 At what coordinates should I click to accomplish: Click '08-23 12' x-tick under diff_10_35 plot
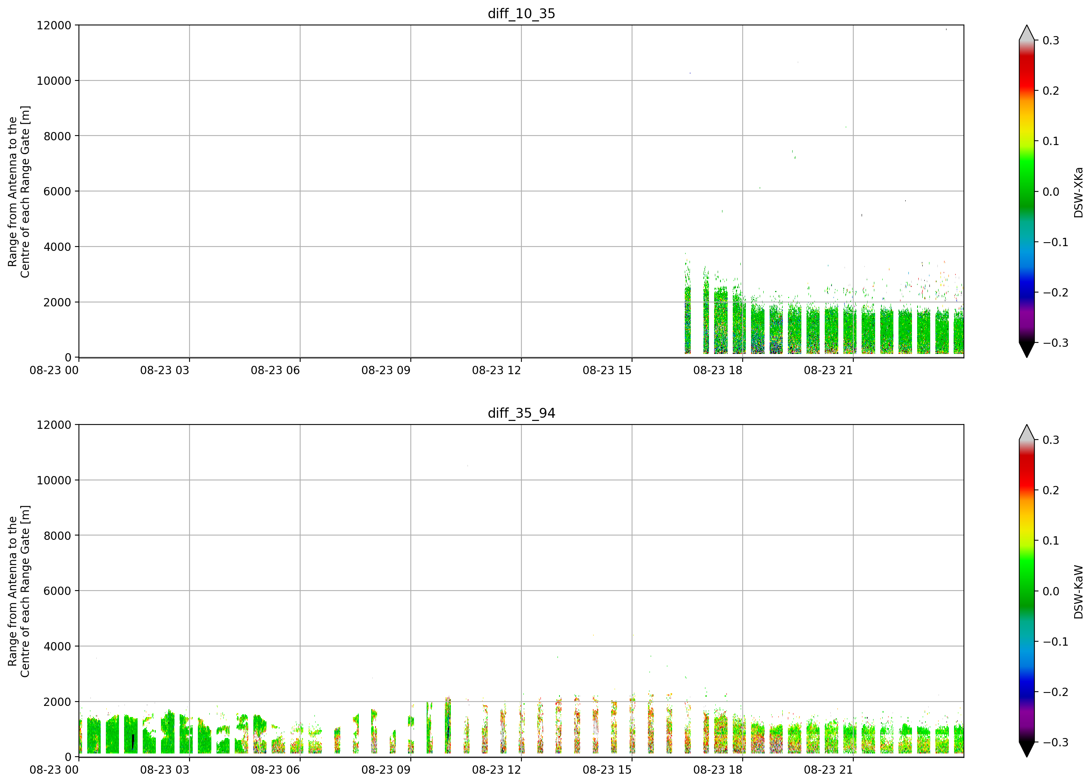[496, 370]
